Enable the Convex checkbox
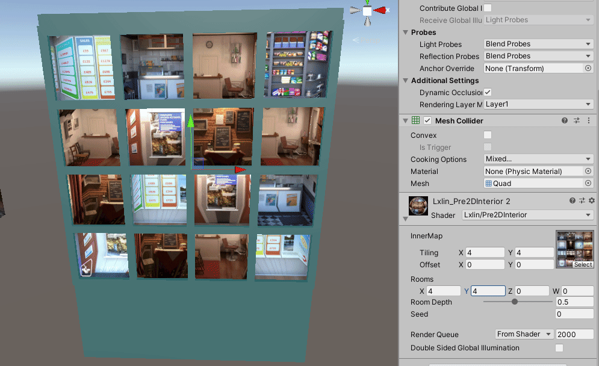 point(488,135)
